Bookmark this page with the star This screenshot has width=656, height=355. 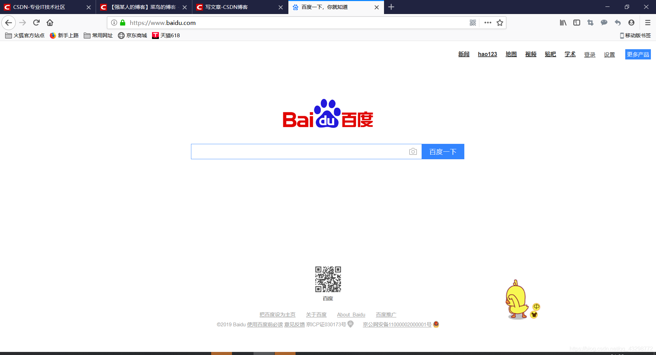[x=500, y=23]
